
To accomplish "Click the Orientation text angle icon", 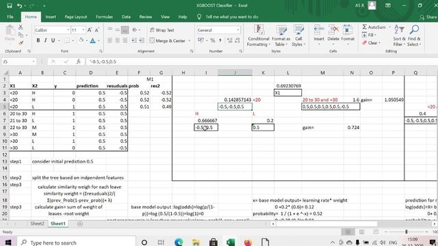I will click(135, 30).
